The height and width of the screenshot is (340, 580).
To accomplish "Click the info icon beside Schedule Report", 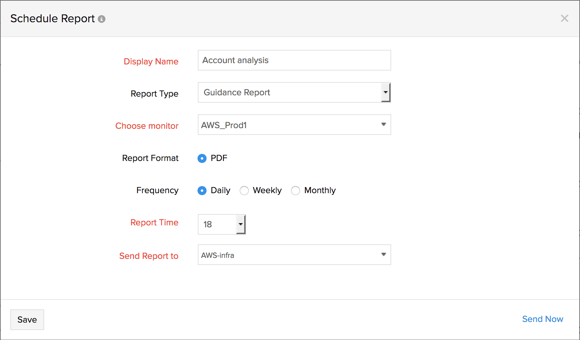I will tap(102, 19).
